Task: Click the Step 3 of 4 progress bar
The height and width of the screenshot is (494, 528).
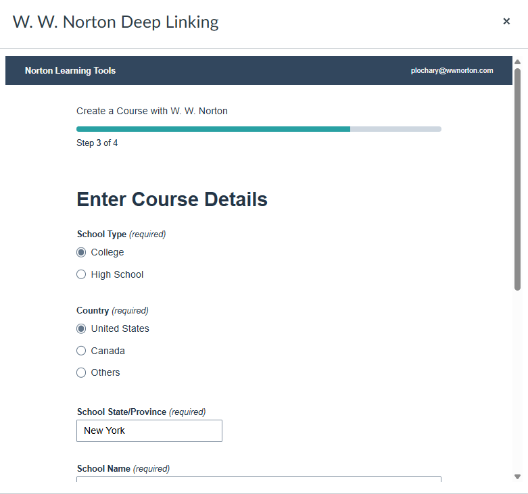Action: pos(259,129)
